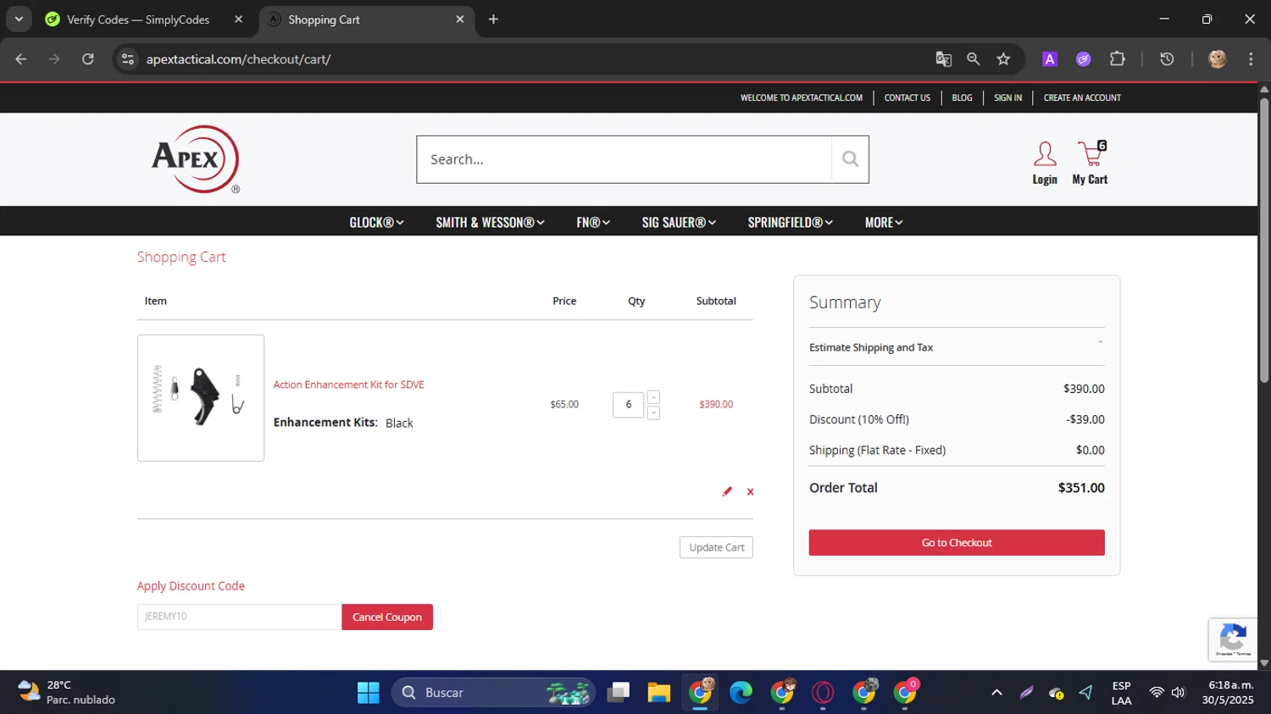Image resolution: width=1271 pixels, height=714 pixels.
Task: Click Update Cart button
Action: tap(716, 547)
